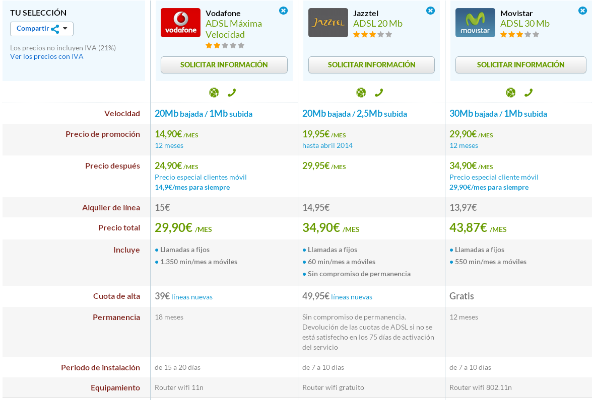
Task: Click the Movistar logo
Action: [475, 23]
